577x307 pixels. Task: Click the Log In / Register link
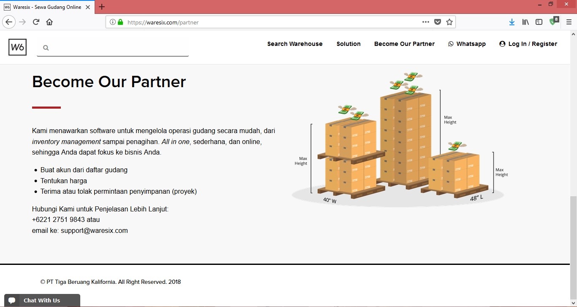click(528, 44)
